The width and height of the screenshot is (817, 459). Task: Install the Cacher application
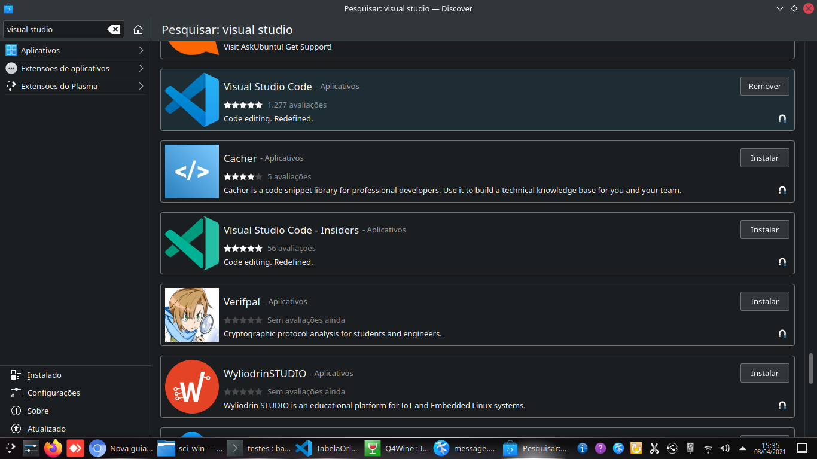[x=764, y=158]
